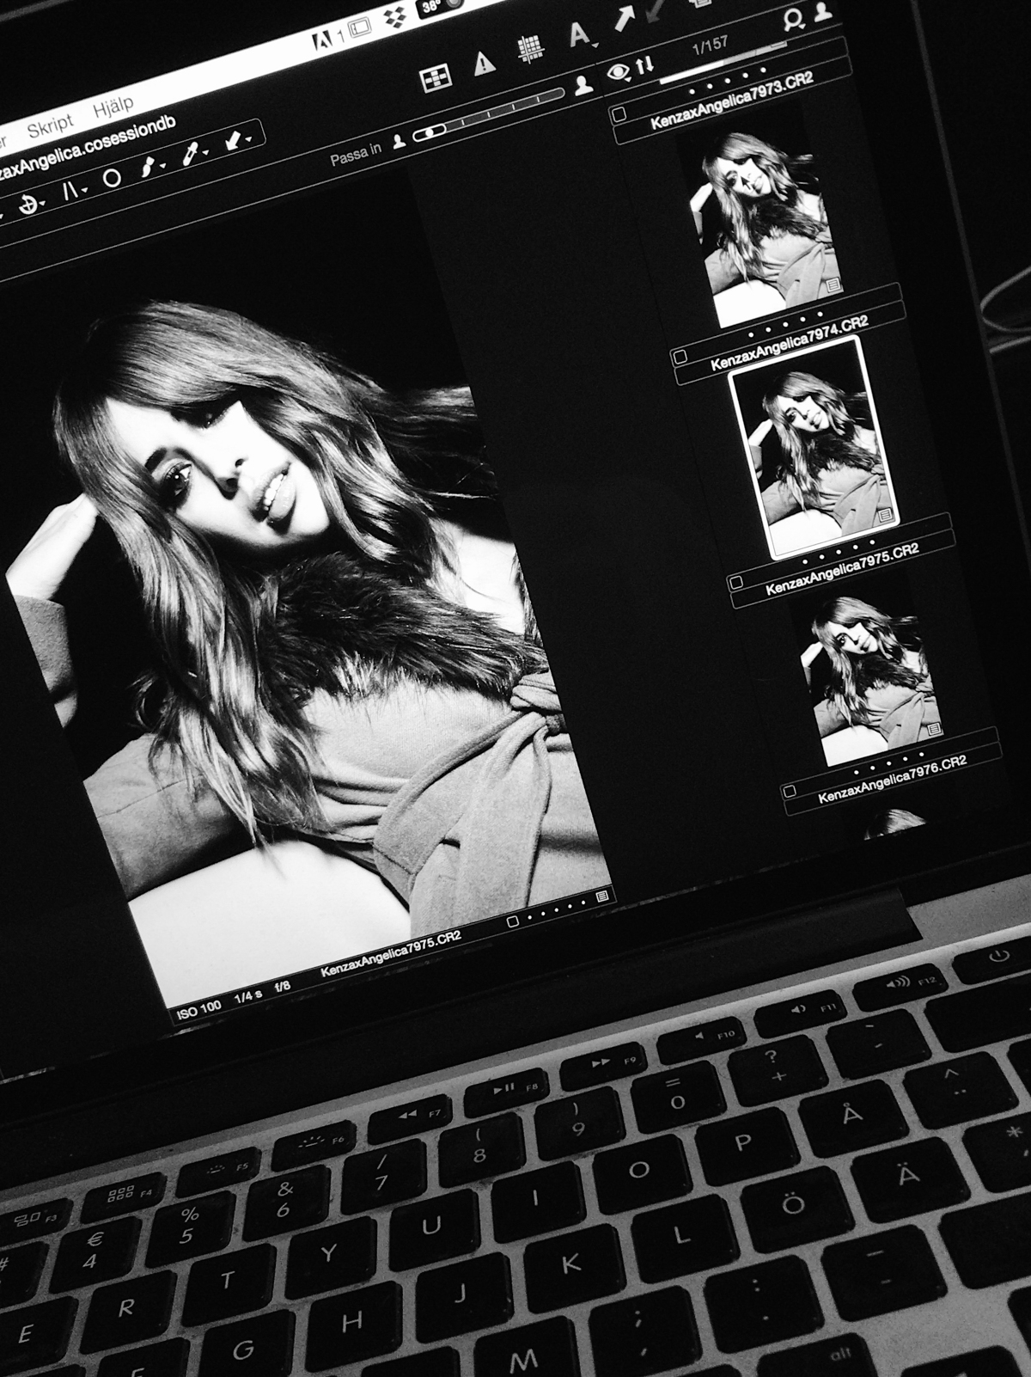Screen dimensions: 1031x1377
Task: Toggle the multi-view viewer layout icon
Action: pyautogui.click(x=436, y=78)
